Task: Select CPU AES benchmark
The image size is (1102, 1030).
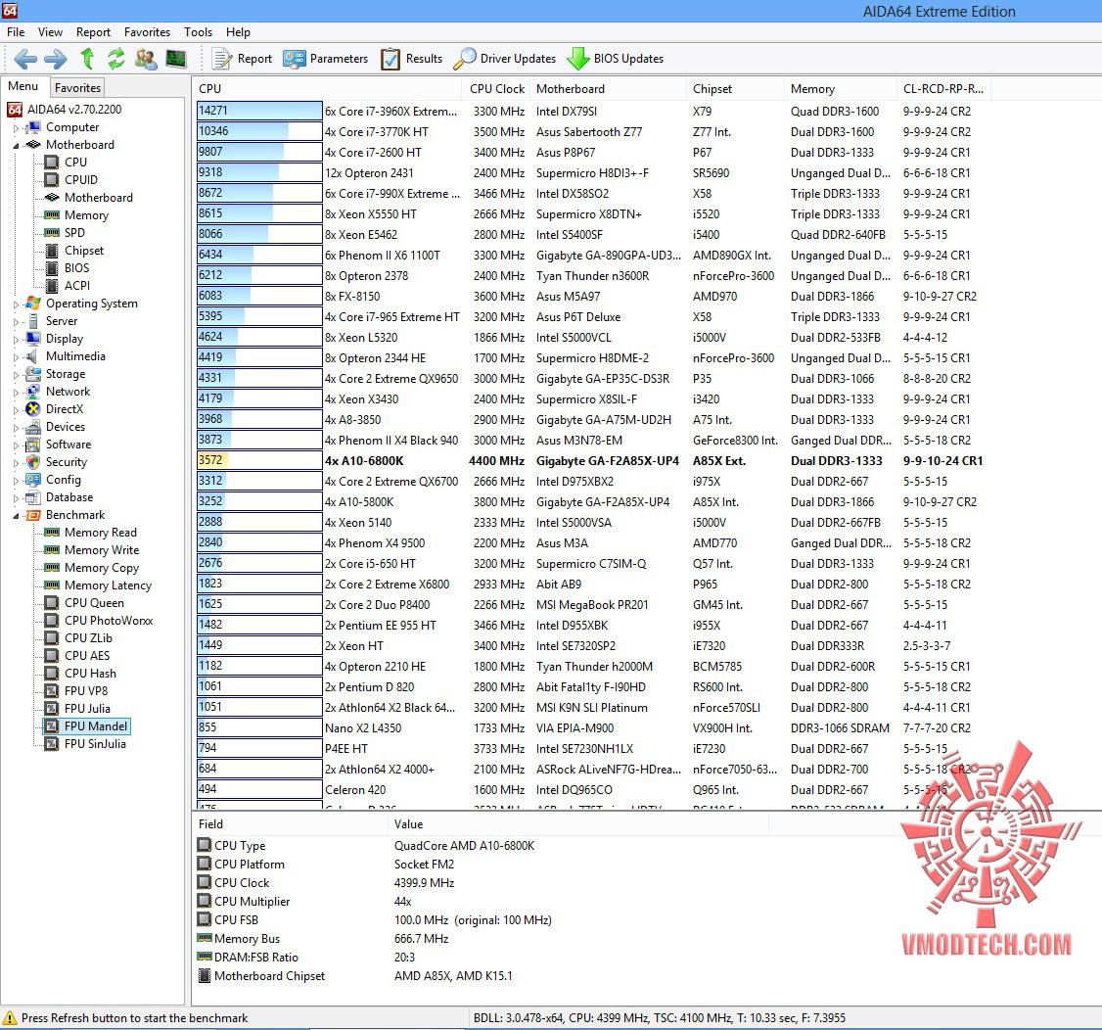Action: tap(87, 655)
